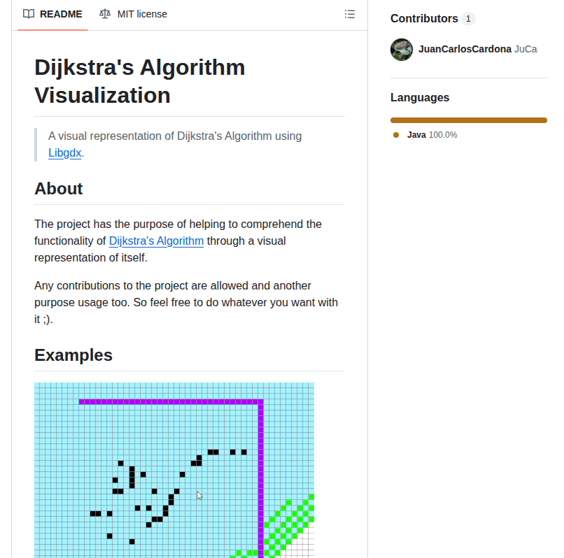This screenshot has height=558, width=564.
Task: Click the About heading text
Action: tap(58, 189)
